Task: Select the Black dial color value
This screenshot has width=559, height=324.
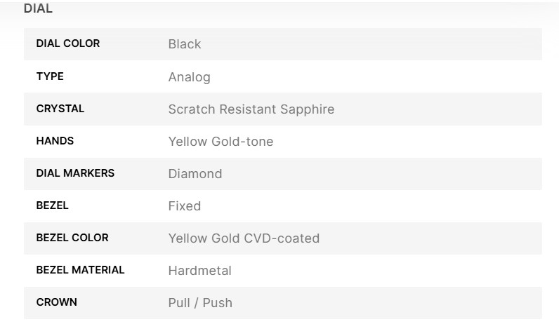Action: pyautogui.click(x=185, y=44)
